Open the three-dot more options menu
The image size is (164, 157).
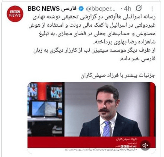(x=152, y=9)
